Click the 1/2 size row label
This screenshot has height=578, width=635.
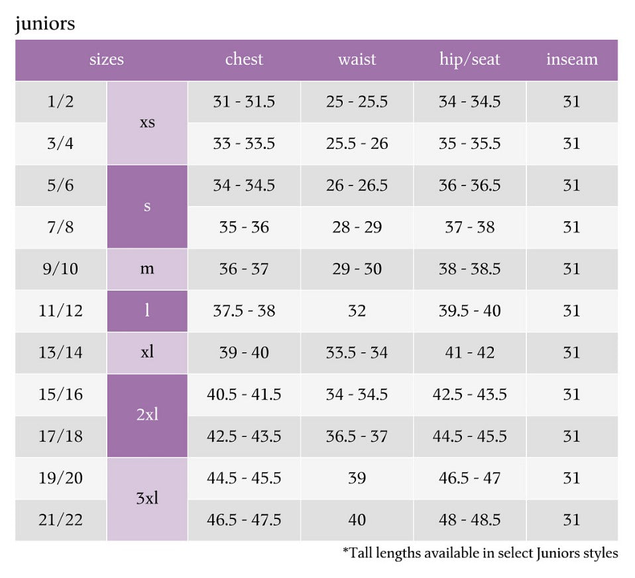click(x=61, y=102)
